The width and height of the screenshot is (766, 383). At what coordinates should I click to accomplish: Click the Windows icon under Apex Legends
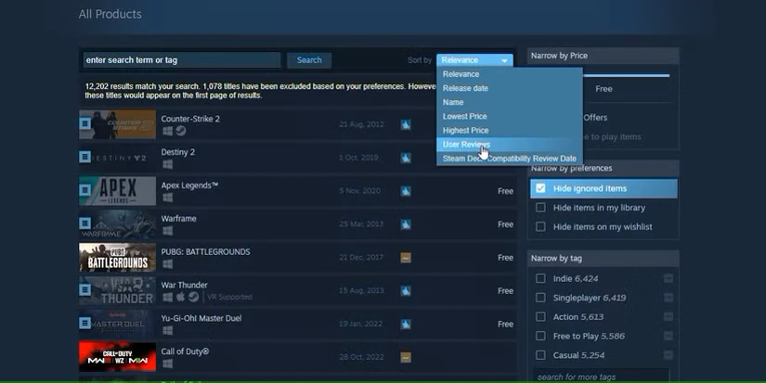click(167, 198)
